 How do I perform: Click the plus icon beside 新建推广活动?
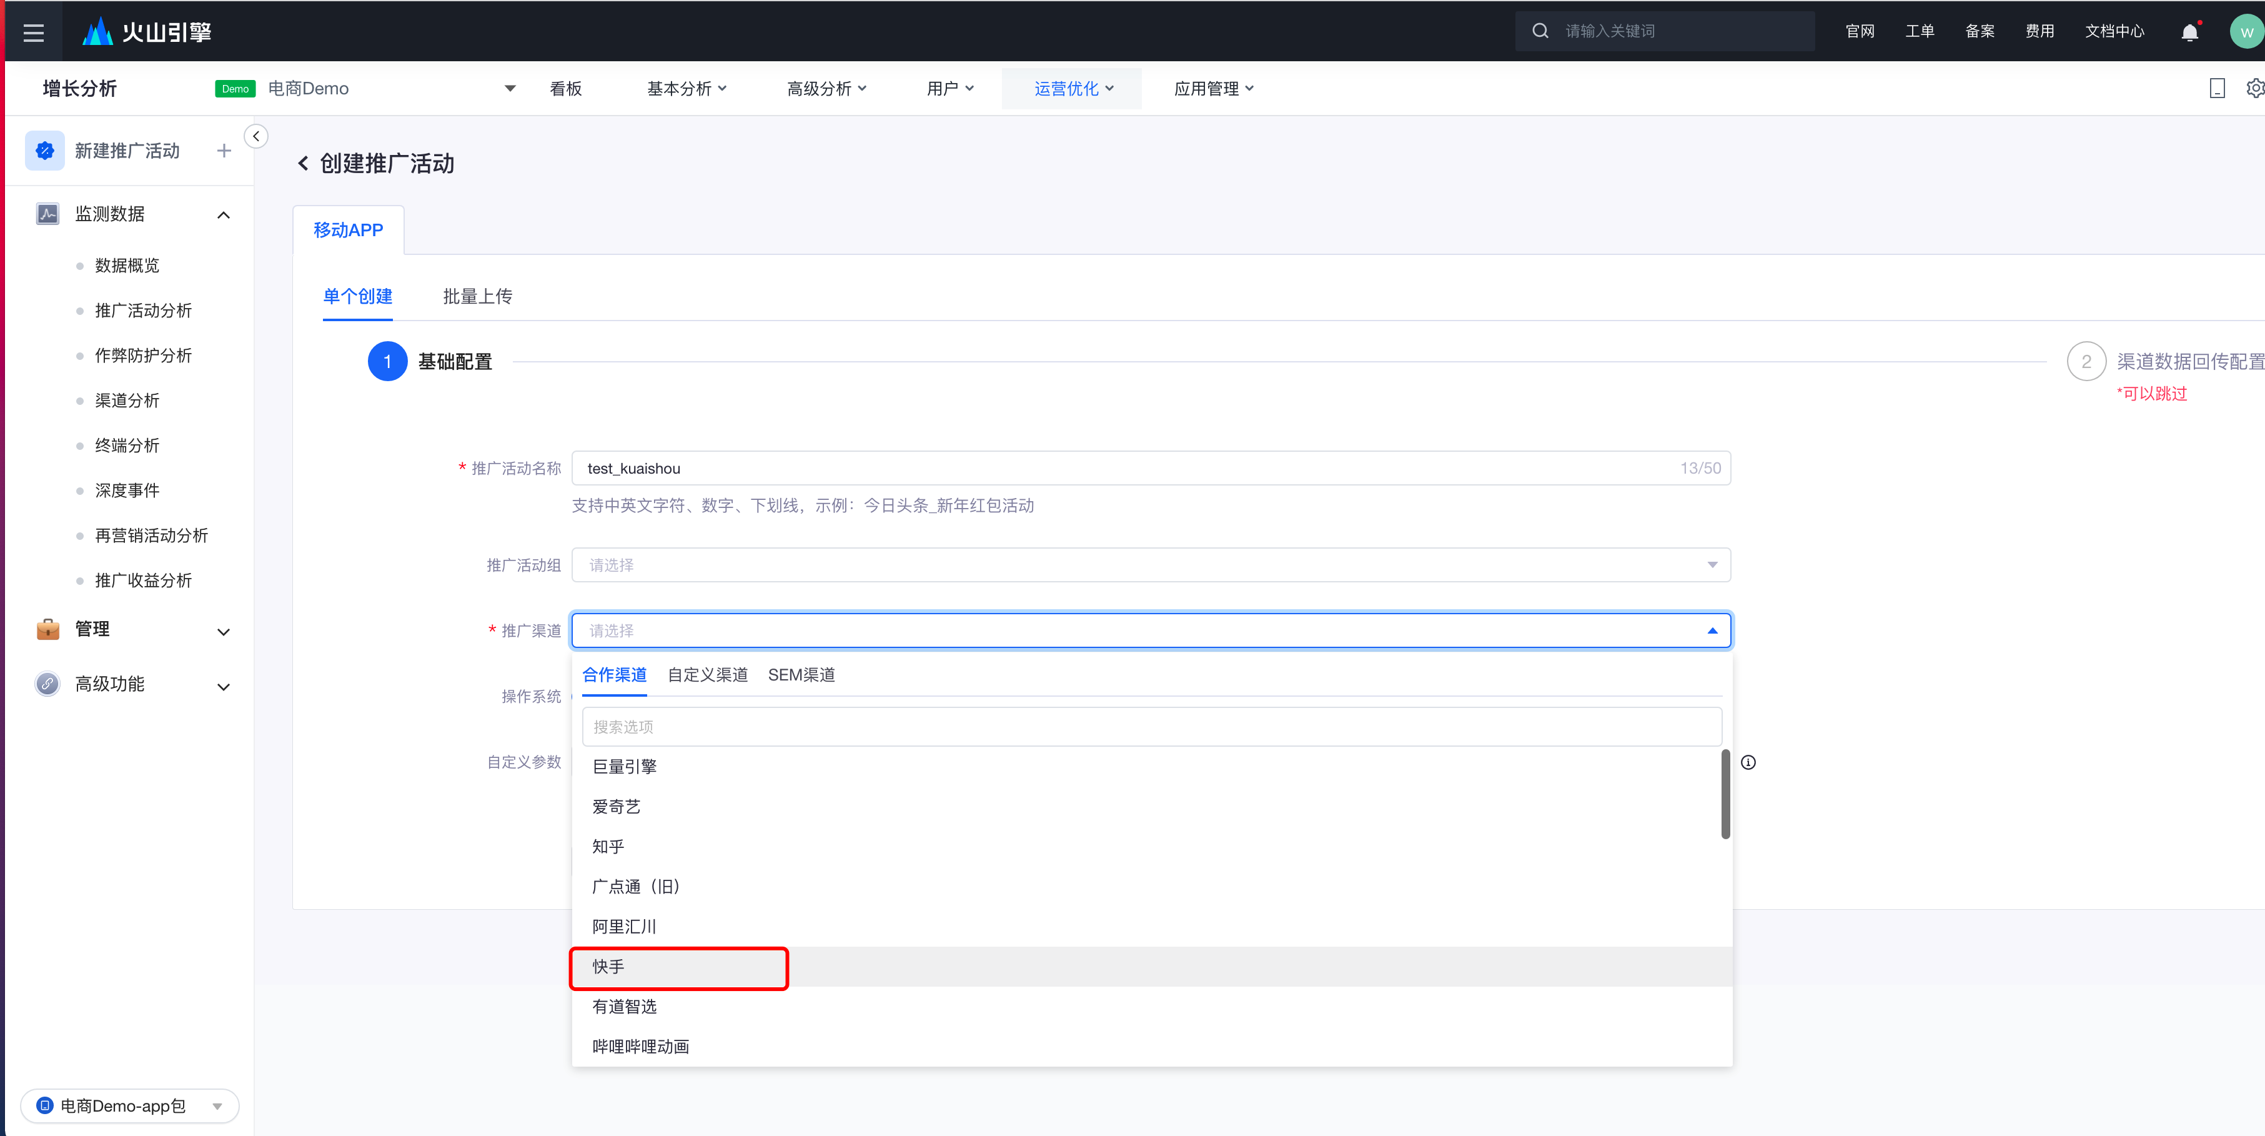pyautogui.click(x=224, y=151)
